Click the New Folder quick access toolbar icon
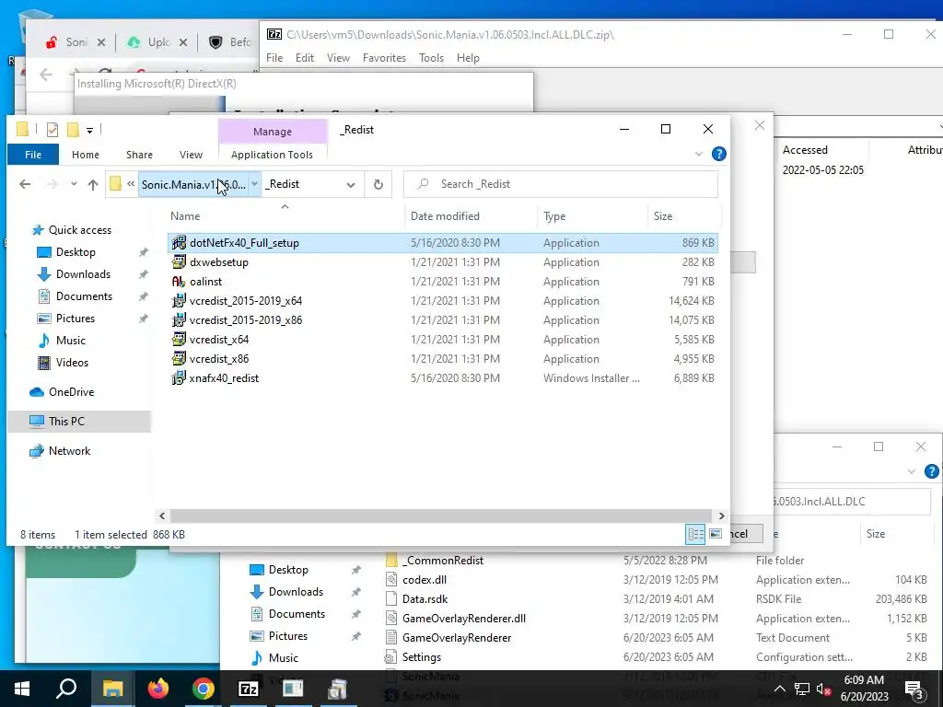The height and width of the screenshot is (707, 943). [x=74, y=129]
